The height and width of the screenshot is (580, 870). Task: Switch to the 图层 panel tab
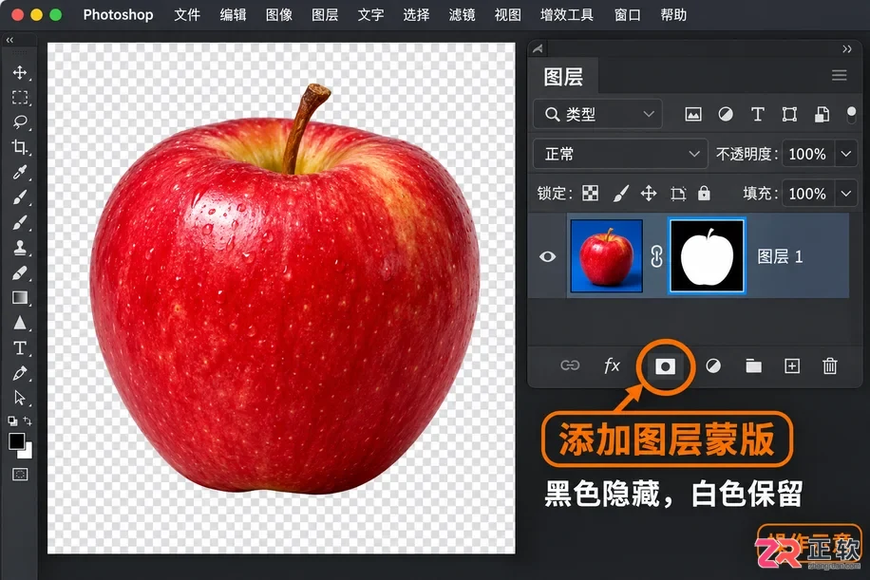[x=563, y=77]
